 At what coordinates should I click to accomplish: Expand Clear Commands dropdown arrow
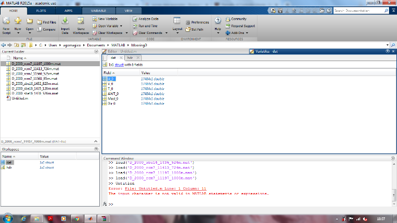click(x=166, y=33)
